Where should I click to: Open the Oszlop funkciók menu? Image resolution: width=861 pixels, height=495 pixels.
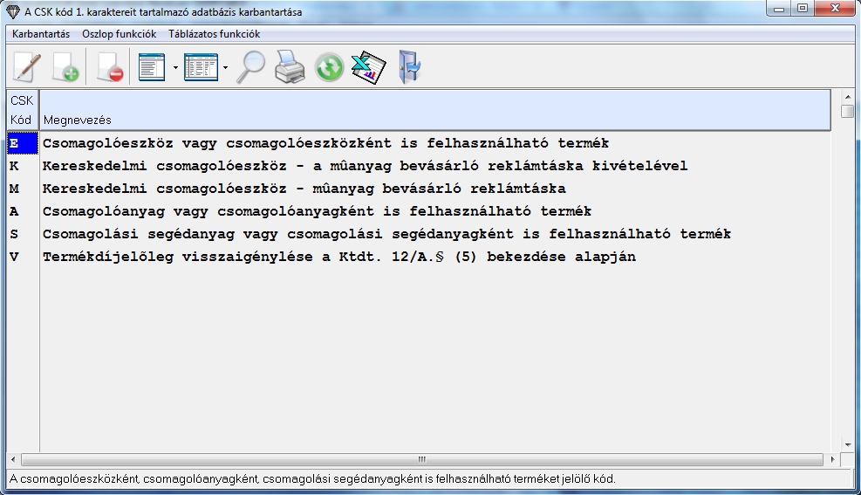click(119, 34)
